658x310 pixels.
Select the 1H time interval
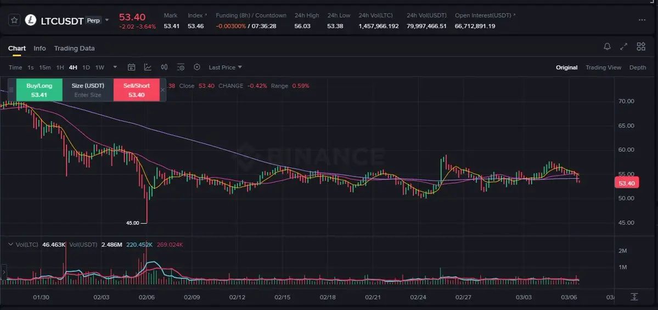(60, 67)
